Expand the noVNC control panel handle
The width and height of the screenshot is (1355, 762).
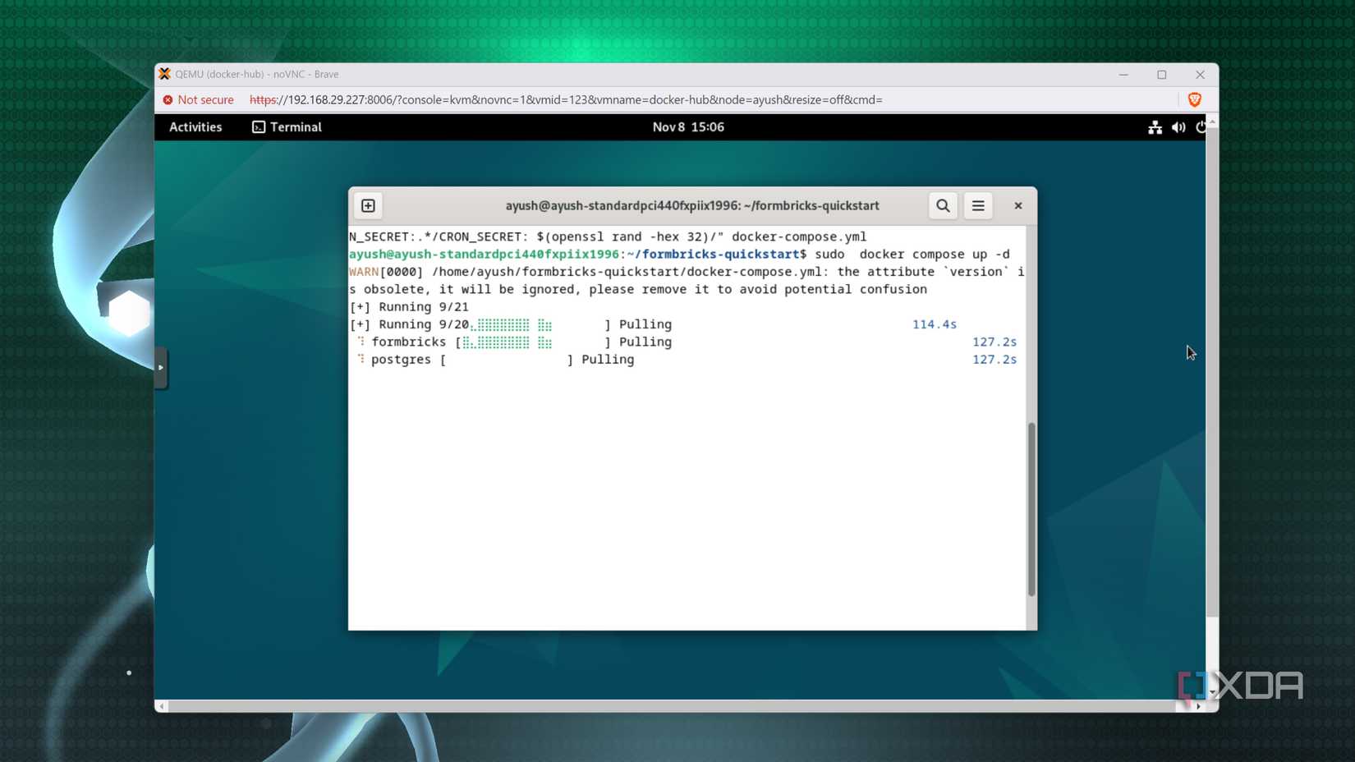tap(161, 367)
